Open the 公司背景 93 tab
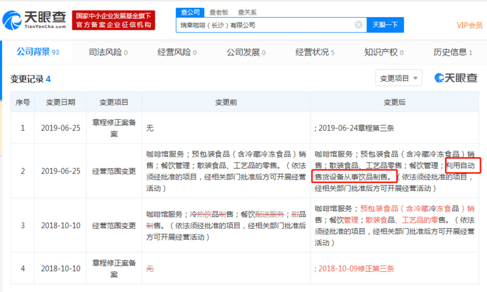 [x=38, y=52]
